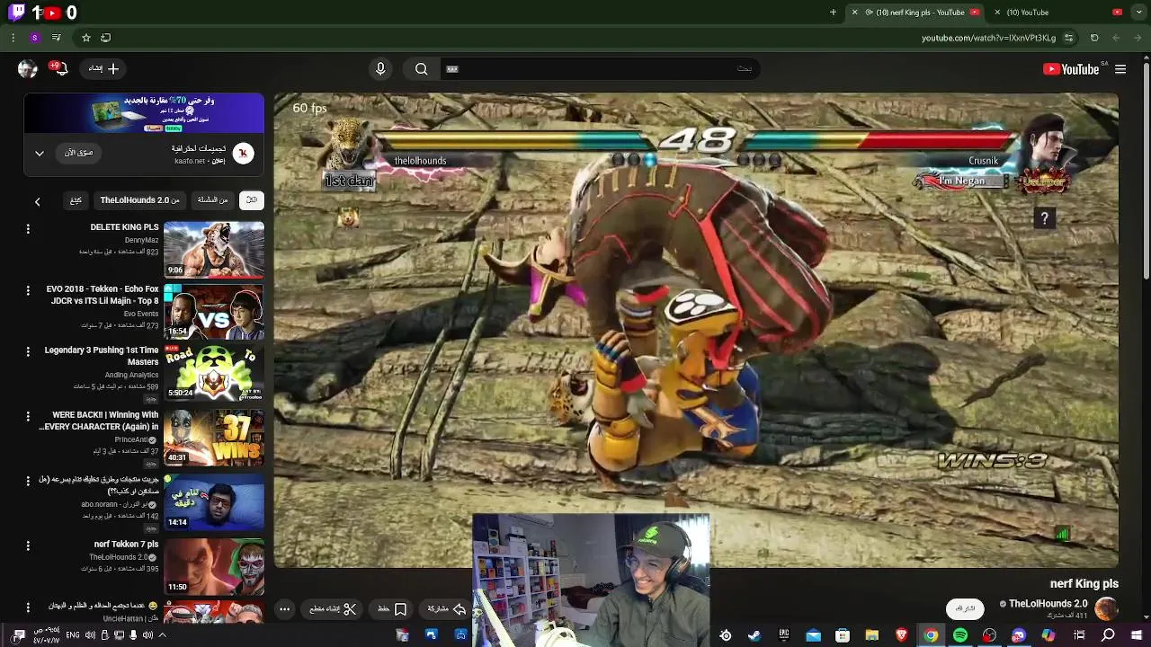Screen dimensions: 1151x647
Task: Click the address bar URL youtube.com/watch
Action: pos(988,38)
